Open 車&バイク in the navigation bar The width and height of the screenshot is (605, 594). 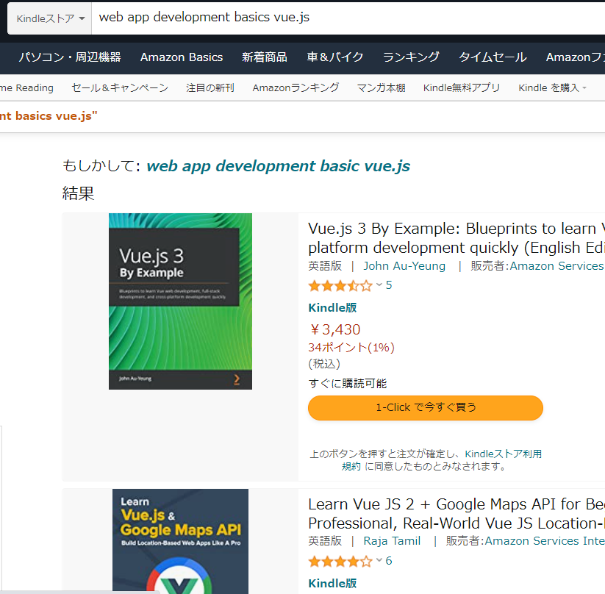(335, 57)
